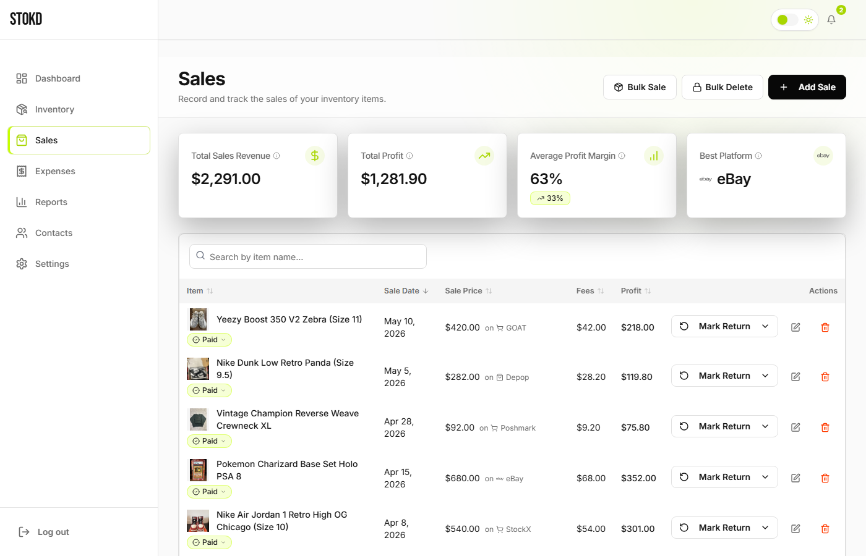Open Nike Dunk Low Panda thumbnail
Image resolution: width=866 pixels, height=556 pixels.
(198, 369)
